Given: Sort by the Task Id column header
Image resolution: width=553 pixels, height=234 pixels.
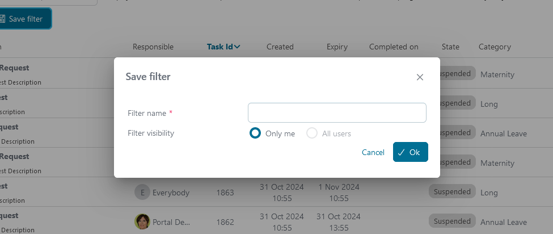Looking at the screenshot, I should pos(223,47).
